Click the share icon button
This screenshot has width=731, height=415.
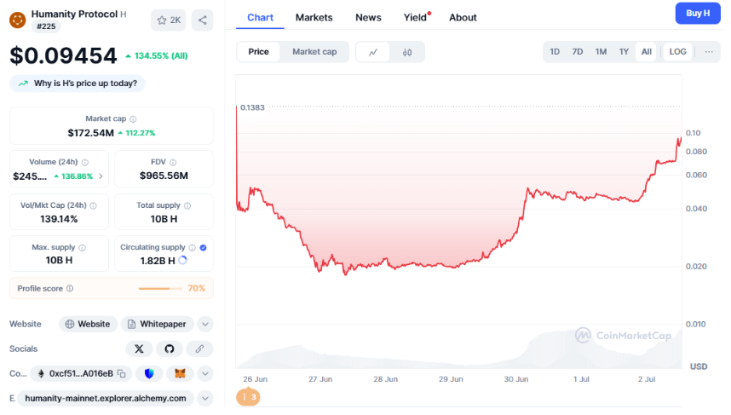click(x=202, y=20)
